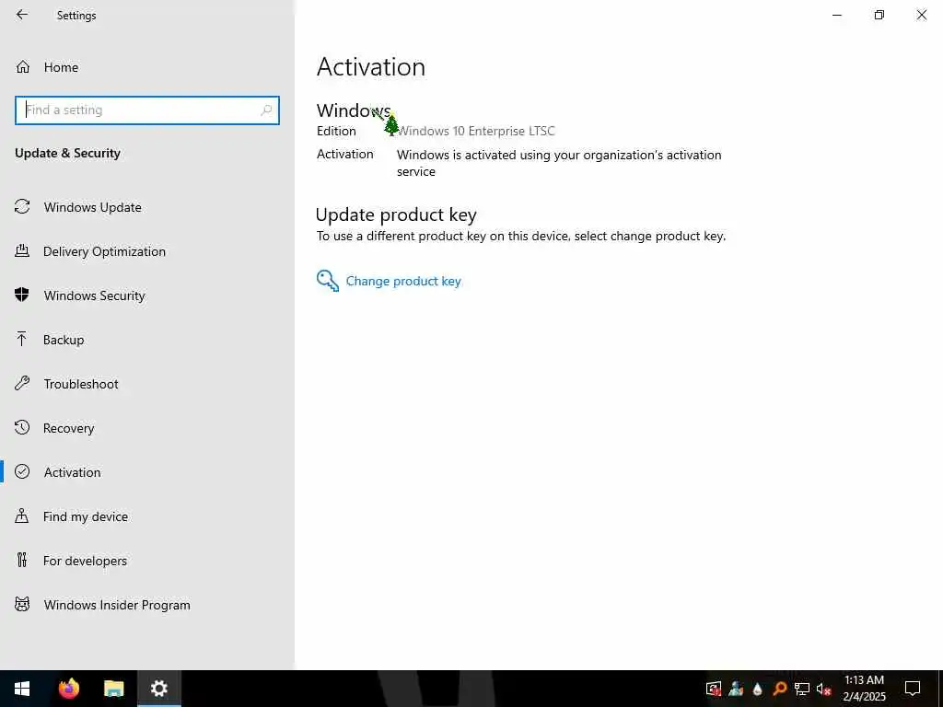Click the magnifier icon in the search box
Screen dimensions: 943x707
coord(266,110)
